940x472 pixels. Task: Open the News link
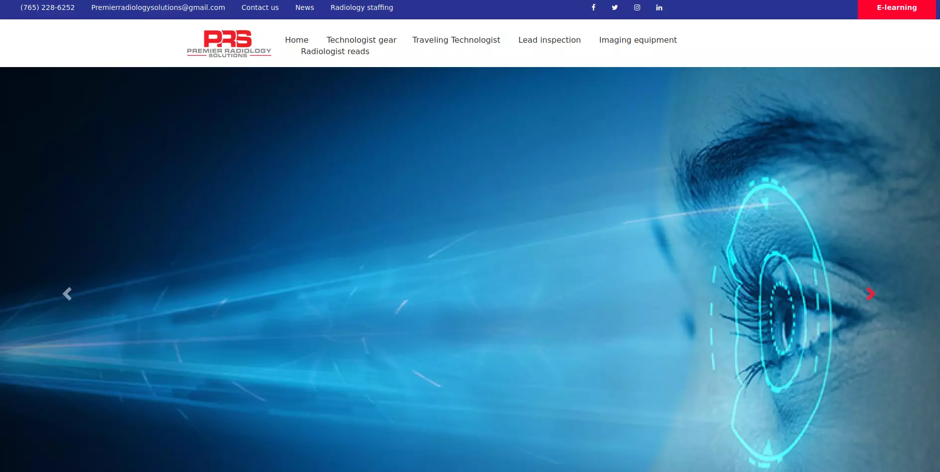(304, 7)
